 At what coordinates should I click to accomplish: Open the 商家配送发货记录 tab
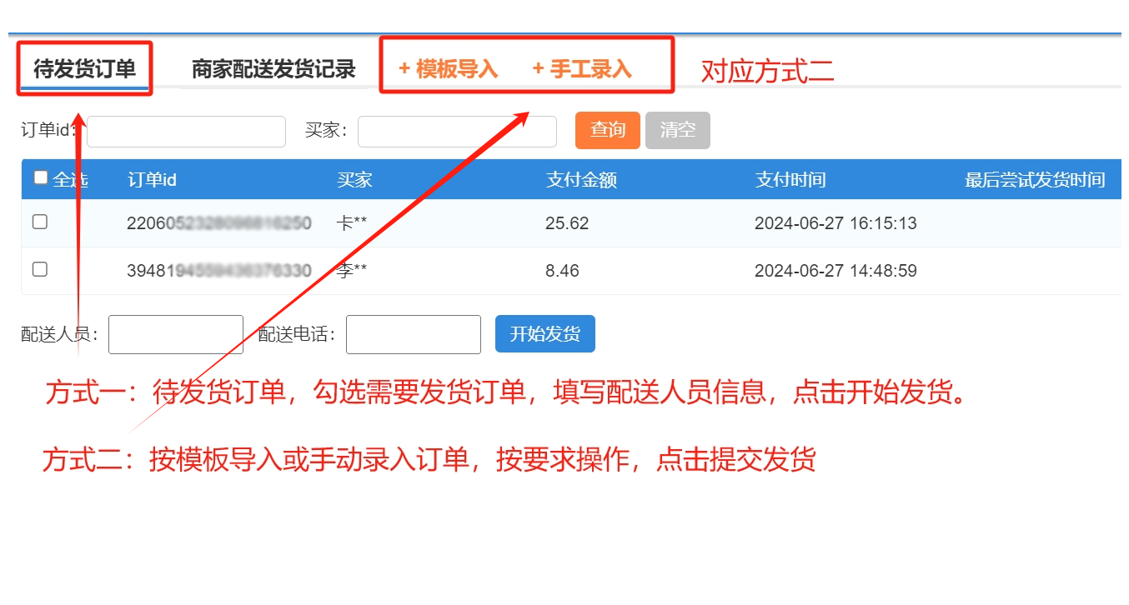(273, 68)
